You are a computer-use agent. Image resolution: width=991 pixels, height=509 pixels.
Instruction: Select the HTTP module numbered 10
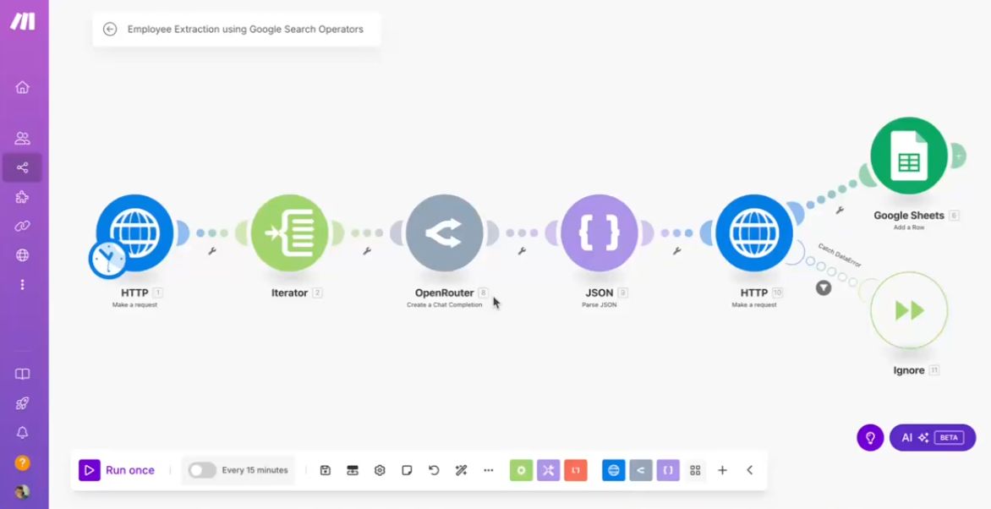(754, 233)
